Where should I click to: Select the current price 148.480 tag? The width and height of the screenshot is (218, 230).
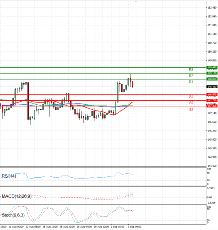click(x=212, y=87)
